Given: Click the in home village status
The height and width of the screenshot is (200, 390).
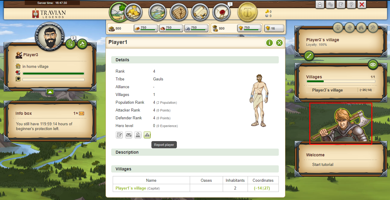Looking at the screenshot, I should coord(35,66).
